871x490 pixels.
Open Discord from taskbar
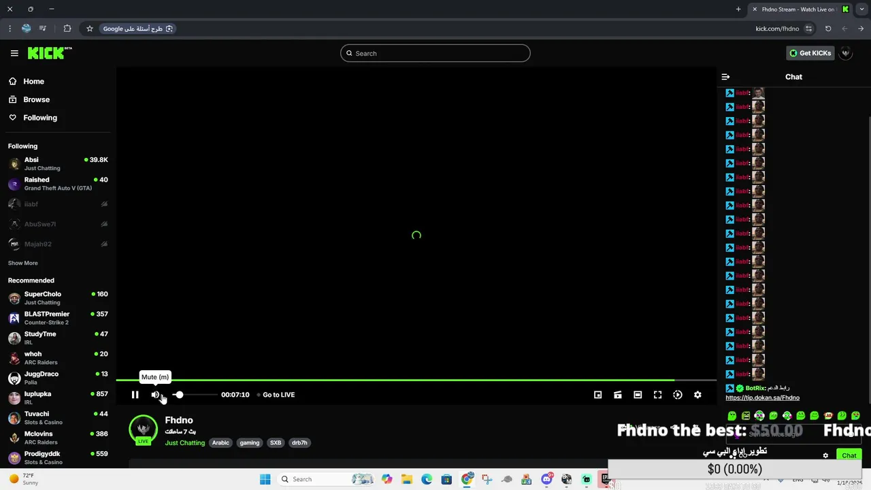click(x=546, y=479)
